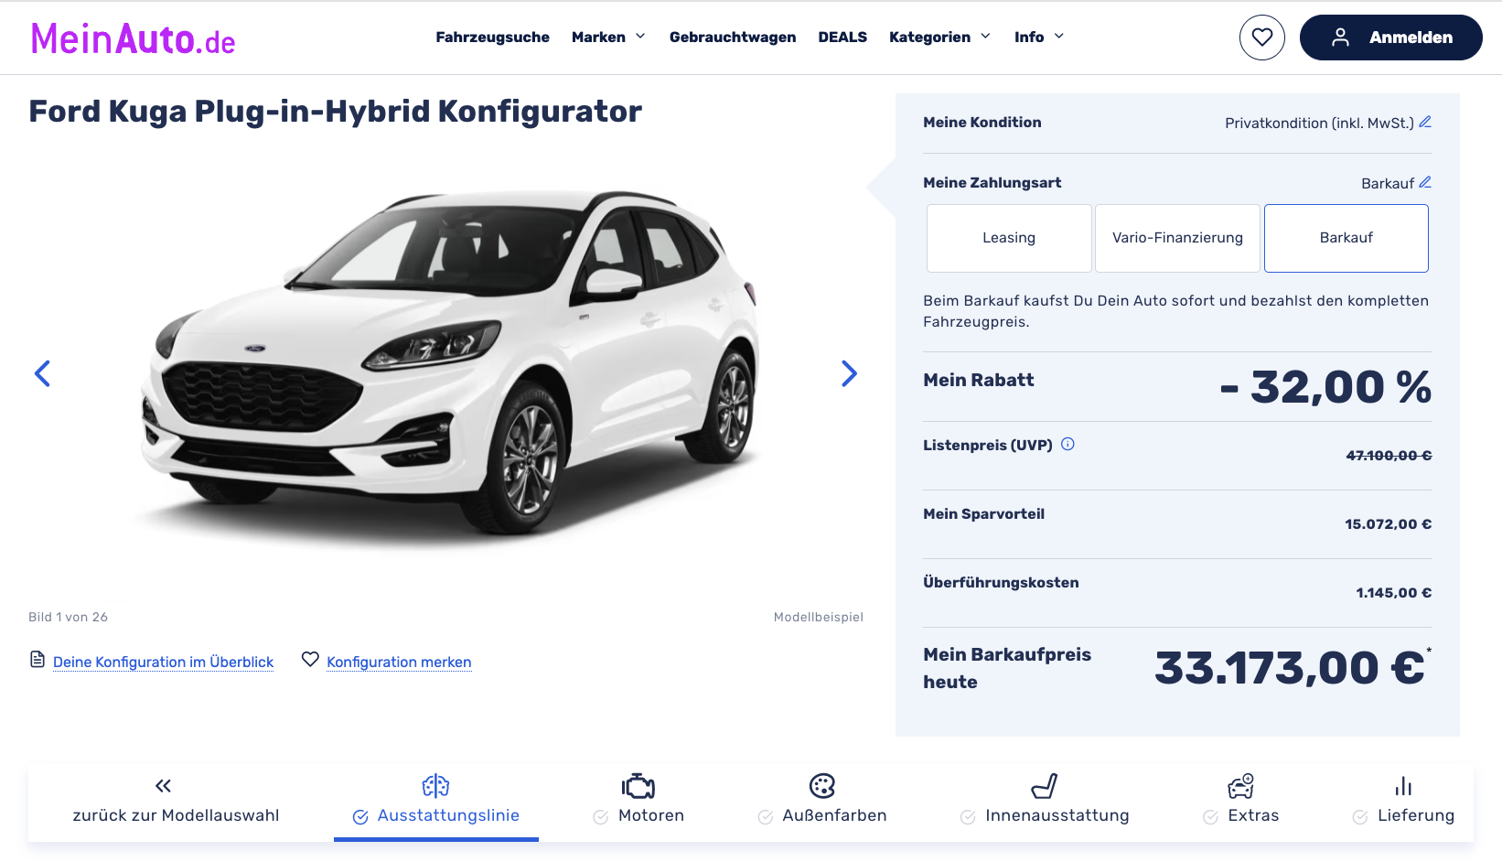Click the Motoren engine icon
Screen dimensions: 1502x862
tap(638, 786)
